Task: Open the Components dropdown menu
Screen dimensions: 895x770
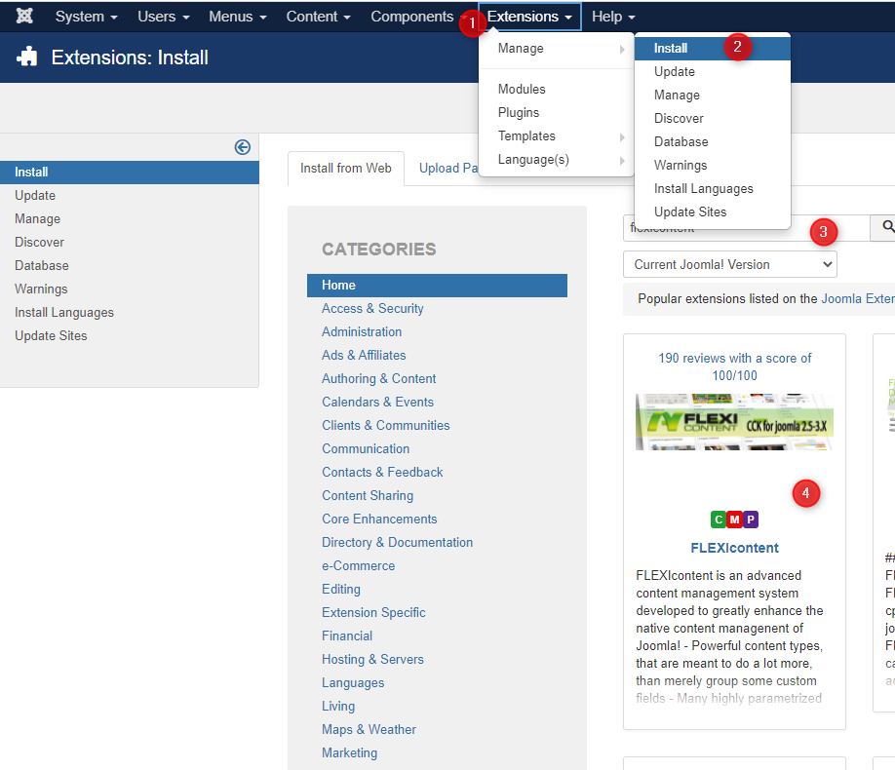Action: coord(418,17)
